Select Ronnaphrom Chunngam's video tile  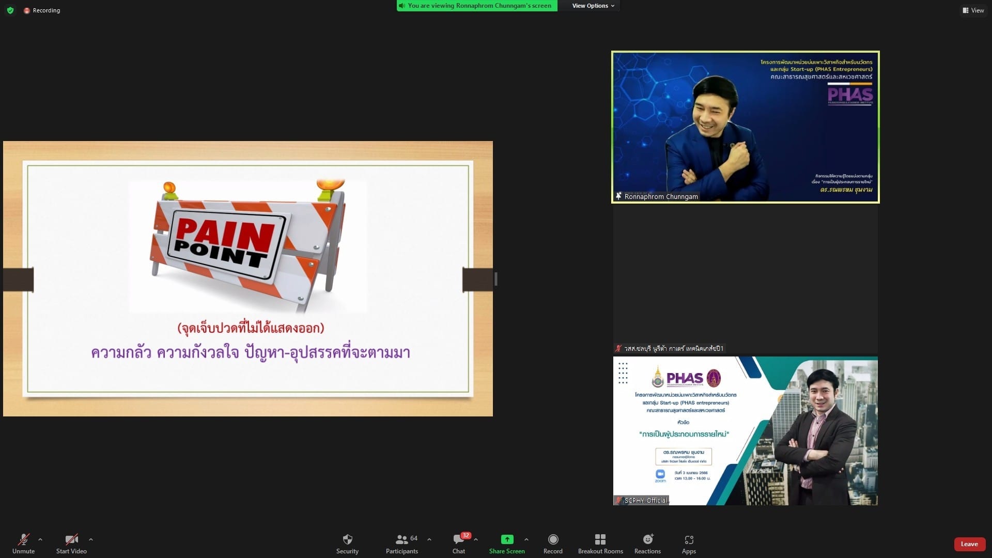click(x=745, y=127)
